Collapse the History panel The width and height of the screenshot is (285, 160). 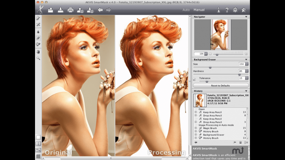246,91
